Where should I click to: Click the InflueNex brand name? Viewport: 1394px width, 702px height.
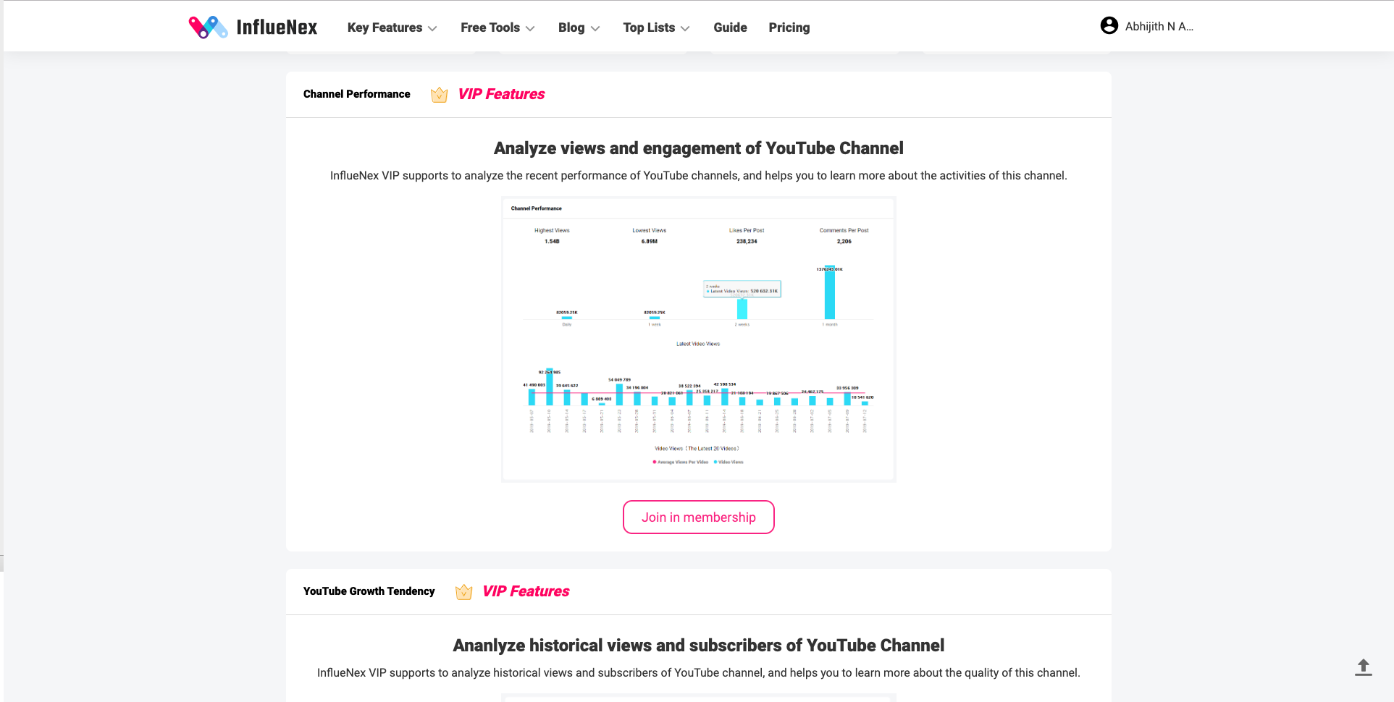pyautogui.click(x=277, y=28)
